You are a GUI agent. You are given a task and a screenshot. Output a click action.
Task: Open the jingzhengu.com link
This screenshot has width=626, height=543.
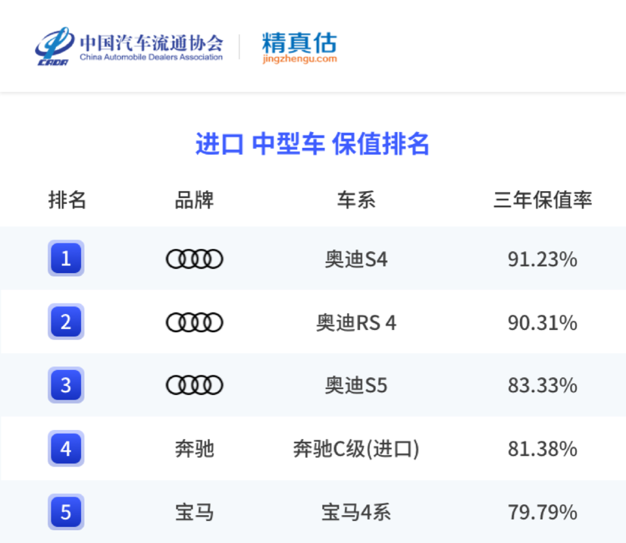coord(299,59)
